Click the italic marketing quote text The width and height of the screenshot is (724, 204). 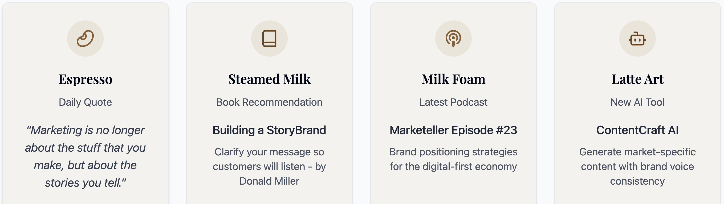click(x=85, y=156)
